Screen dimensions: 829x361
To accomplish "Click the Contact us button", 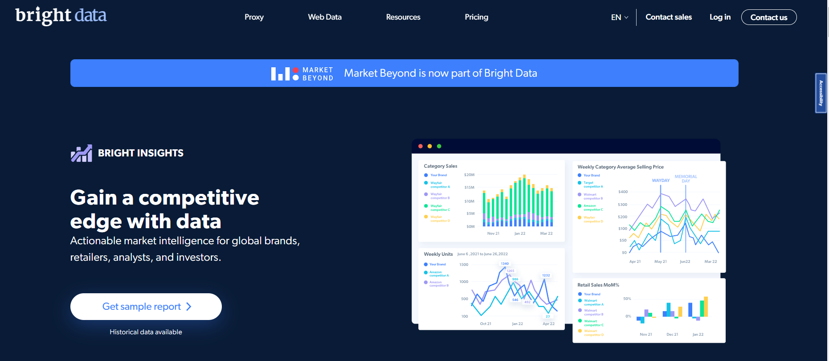I will pos(769,17).
